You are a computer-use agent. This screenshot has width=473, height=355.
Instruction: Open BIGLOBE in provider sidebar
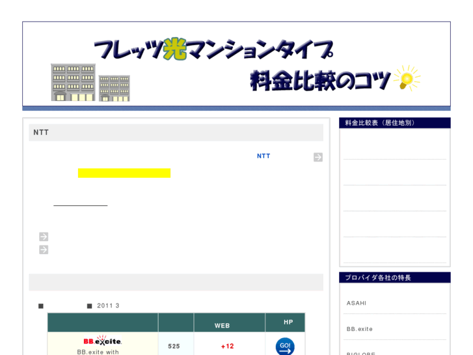coord(361,354)
